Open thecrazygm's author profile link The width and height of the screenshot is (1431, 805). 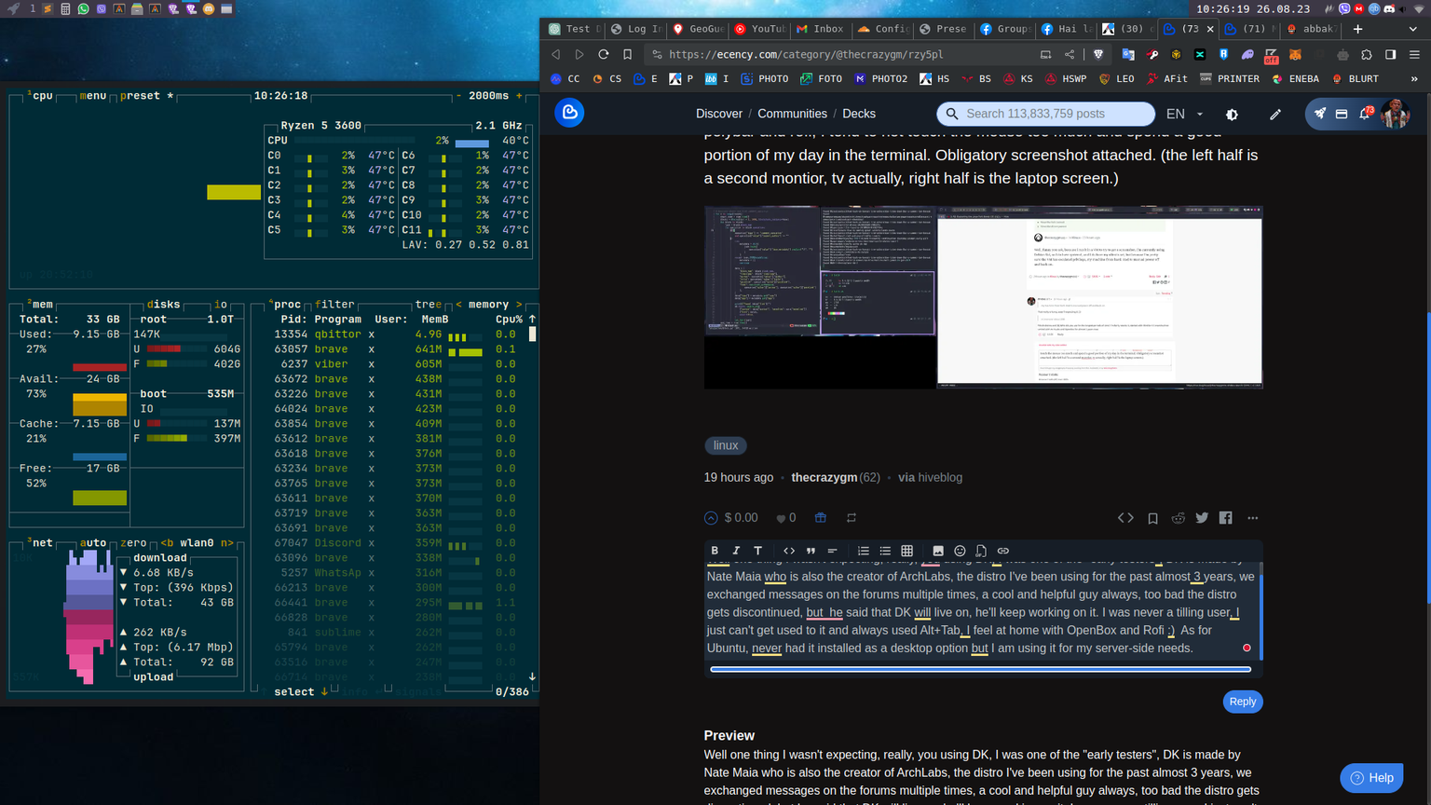824,477
